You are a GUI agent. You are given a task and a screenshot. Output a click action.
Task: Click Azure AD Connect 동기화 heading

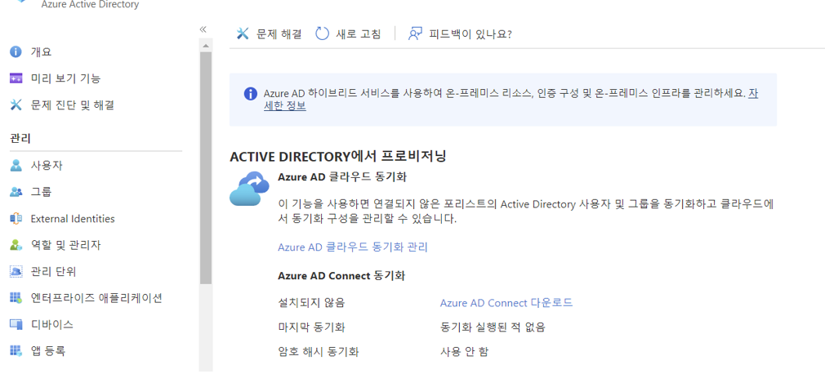341,275
